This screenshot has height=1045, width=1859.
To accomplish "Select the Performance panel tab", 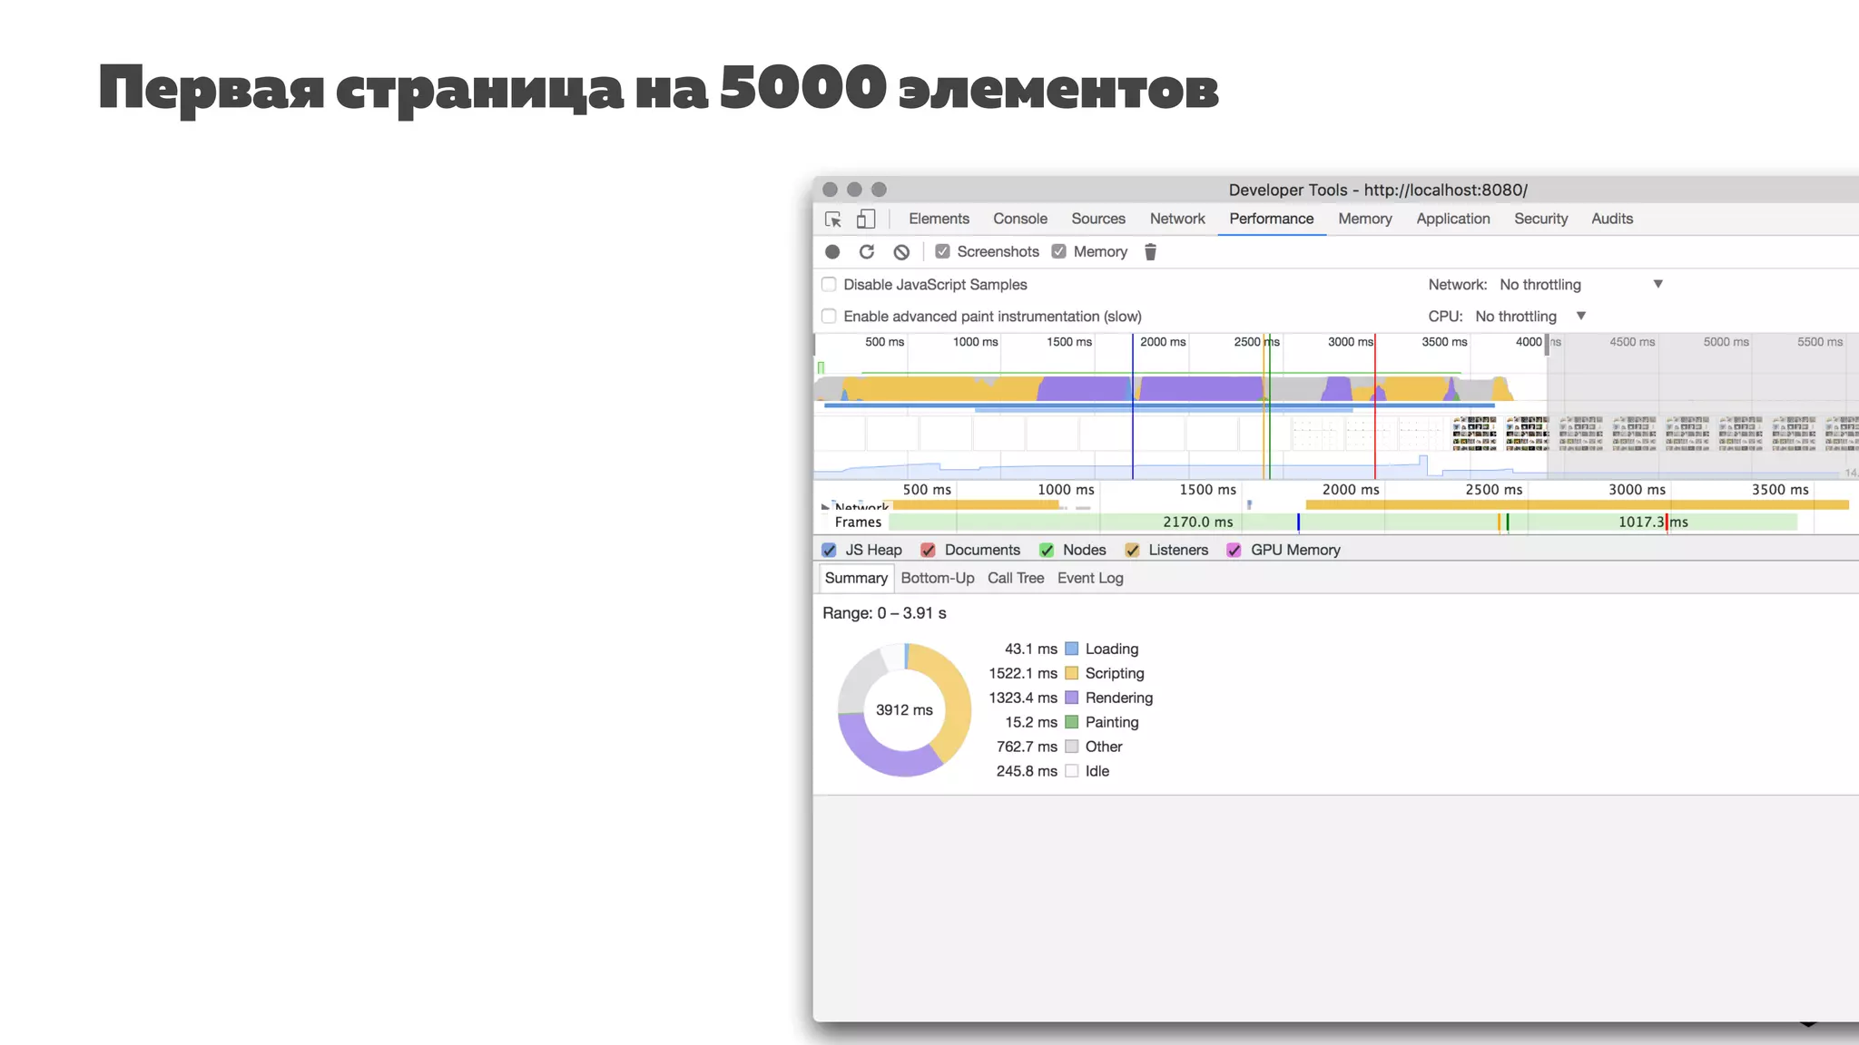I will [1272, 219].
